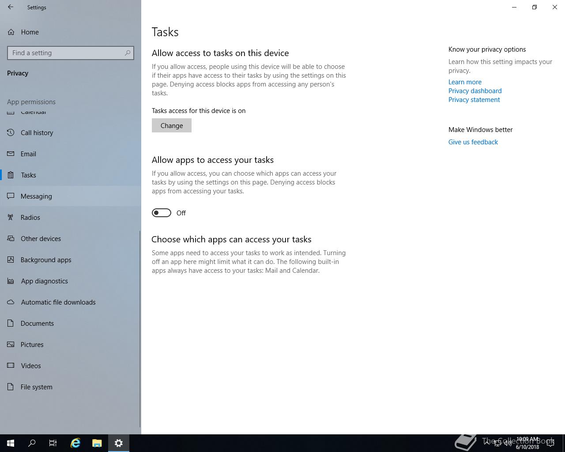Click the Home label in sidebar
This screenshot has height=452, width=565.
coord(30,32)
